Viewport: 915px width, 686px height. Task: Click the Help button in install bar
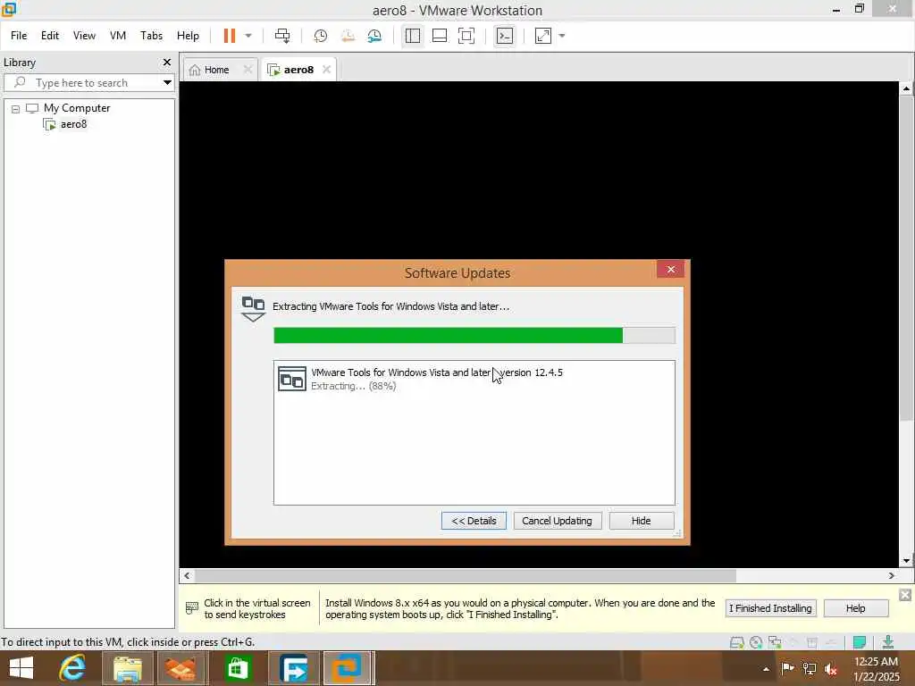pyautogui.click(x=855, y=607)
